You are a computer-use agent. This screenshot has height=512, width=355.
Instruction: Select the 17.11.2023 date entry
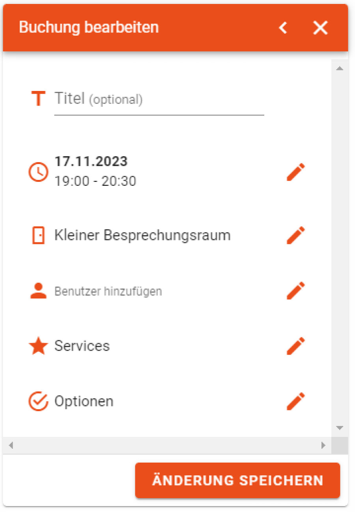91,162
